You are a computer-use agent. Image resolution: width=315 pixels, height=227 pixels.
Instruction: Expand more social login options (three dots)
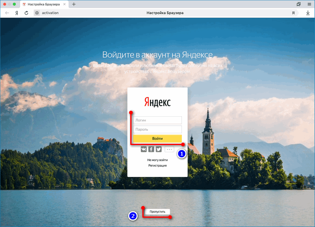click(169, 149)
